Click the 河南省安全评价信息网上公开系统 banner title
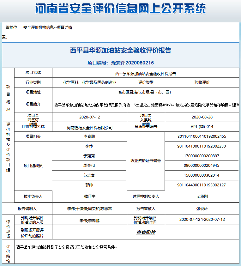The image size is (241, 266). point(121,9)
